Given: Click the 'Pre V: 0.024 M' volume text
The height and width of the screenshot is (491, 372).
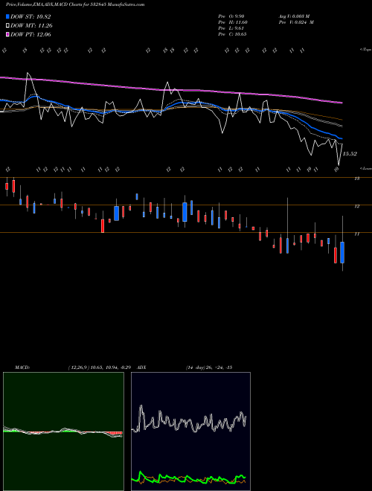Looking at the screenshot, I should coord(296,22).
